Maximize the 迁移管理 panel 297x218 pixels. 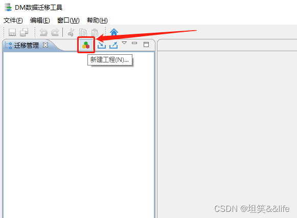(146, 45)
